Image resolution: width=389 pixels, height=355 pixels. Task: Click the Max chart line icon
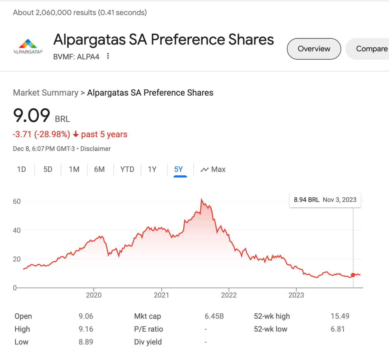(205, 170)
